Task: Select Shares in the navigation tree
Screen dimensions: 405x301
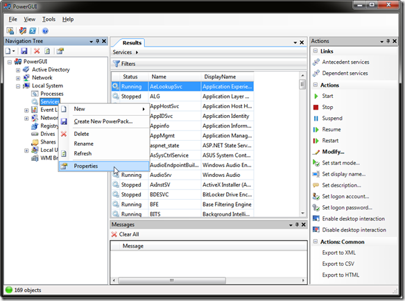Action: (x=48, y=142)
